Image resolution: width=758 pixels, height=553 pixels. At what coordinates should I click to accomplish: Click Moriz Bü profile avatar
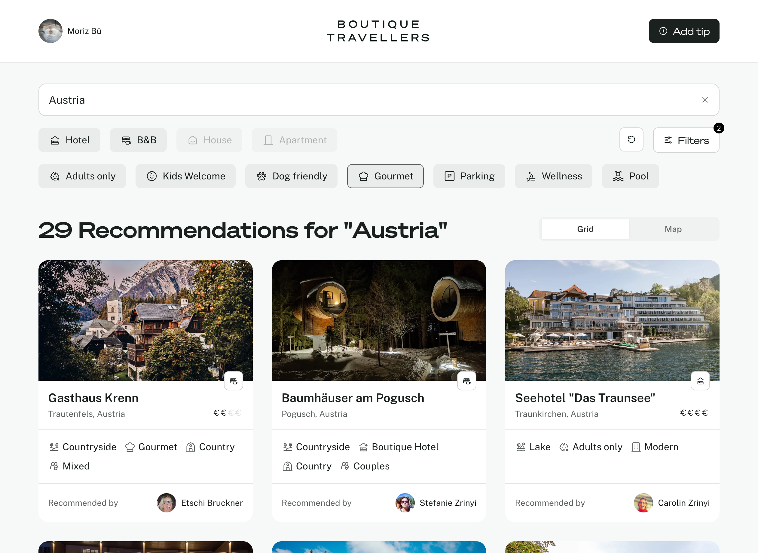(50, 31)
